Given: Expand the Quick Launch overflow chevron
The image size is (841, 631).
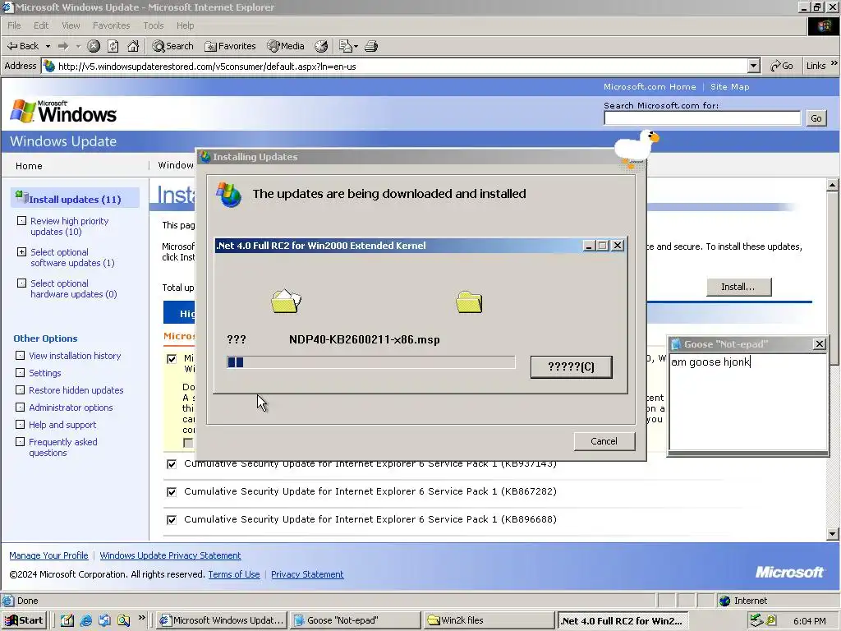Looking at the screenshot, I should click(x=141, y=618).
